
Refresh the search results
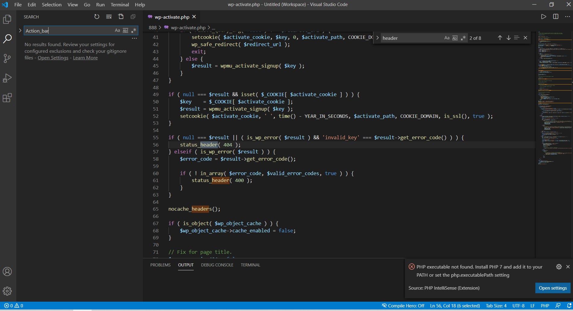pyautogui.click(x=97, y=17)
